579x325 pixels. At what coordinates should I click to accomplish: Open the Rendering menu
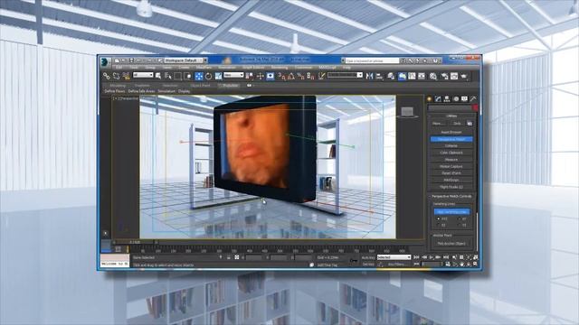coord(280,68)
